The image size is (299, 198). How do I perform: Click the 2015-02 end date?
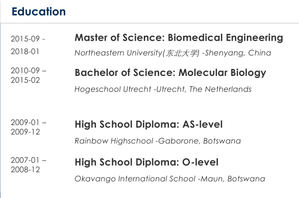pyautogui.click(x=25, y=80)
